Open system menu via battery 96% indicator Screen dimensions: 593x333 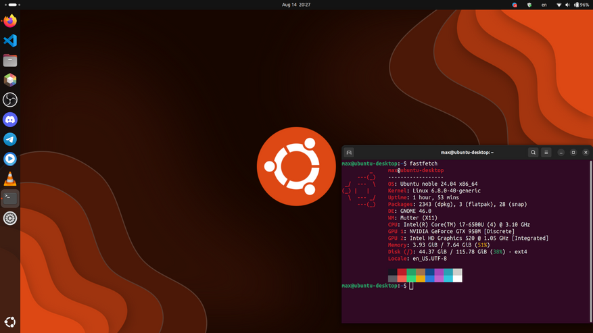[x=581, y=5]
